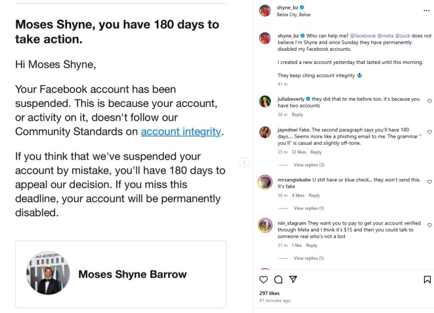The width and height of the screenshot is (434, 313).
Task: Show replies to mrsangiebabe's comment
Action: tap(309, 208)
